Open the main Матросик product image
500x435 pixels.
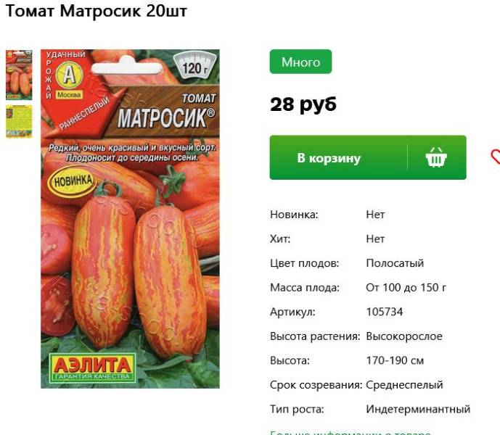point(130,219)
